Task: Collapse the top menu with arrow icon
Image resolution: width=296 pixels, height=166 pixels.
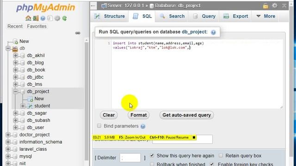Action: tap(284, 6)
